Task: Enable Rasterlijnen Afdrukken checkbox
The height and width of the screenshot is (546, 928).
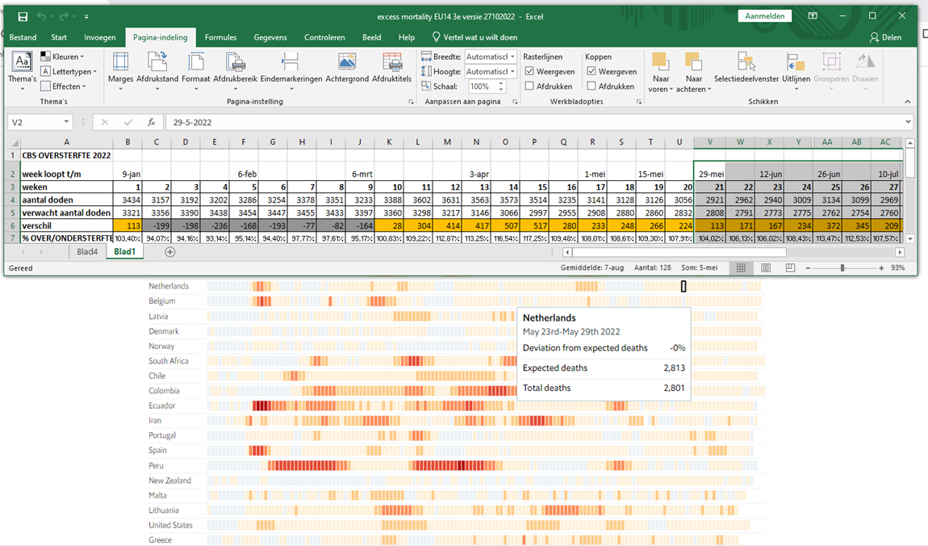Action: 529,86
